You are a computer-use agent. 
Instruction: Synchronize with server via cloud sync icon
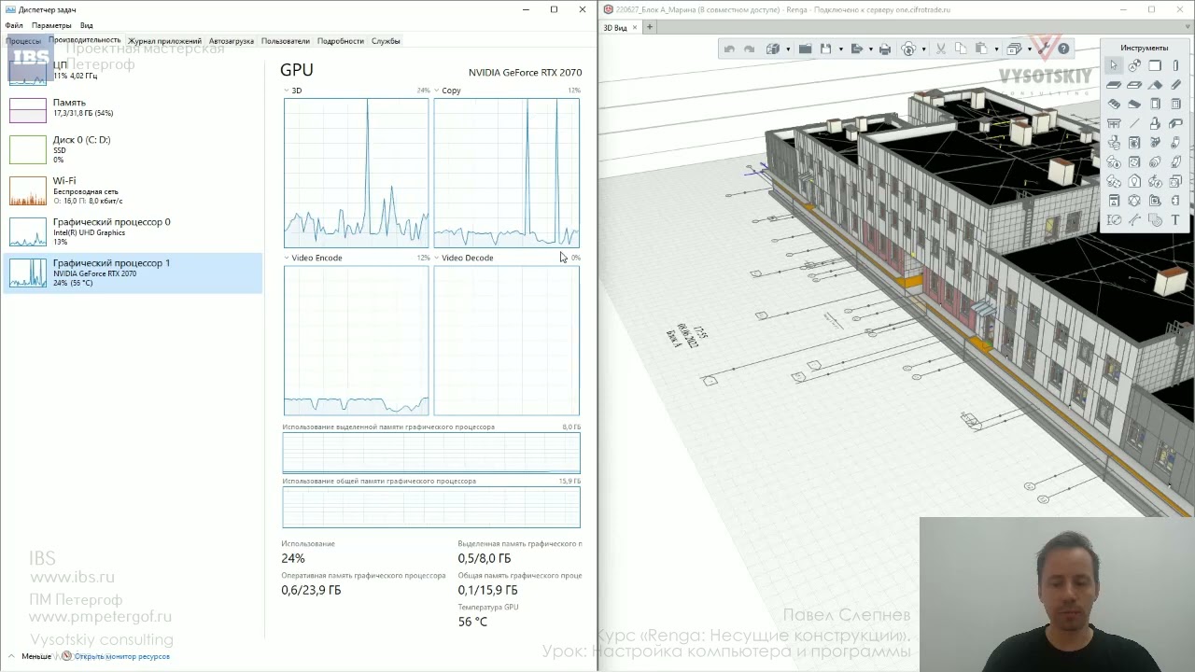click(x=908, y=49)
